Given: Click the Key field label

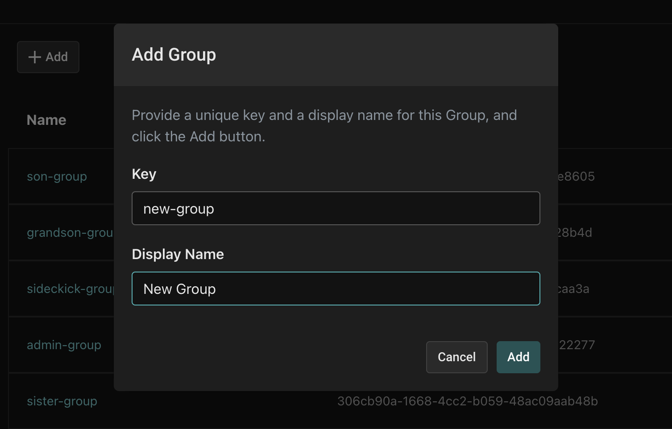Looking at the screenshot, I should [144, 174].
